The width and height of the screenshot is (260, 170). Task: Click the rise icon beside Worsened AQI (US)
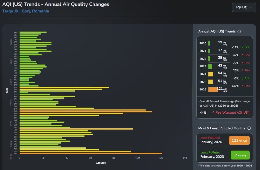click(213, 112)
